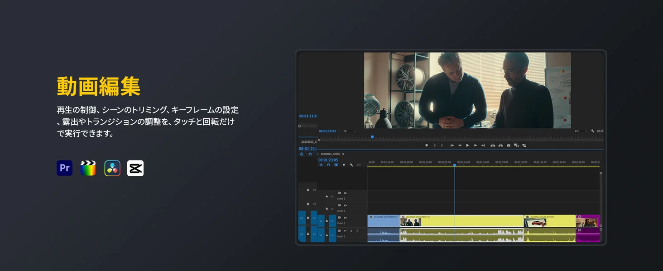Click the Extract button in transport controls
The image size is (663, 271).
click(x=500, y=145)
